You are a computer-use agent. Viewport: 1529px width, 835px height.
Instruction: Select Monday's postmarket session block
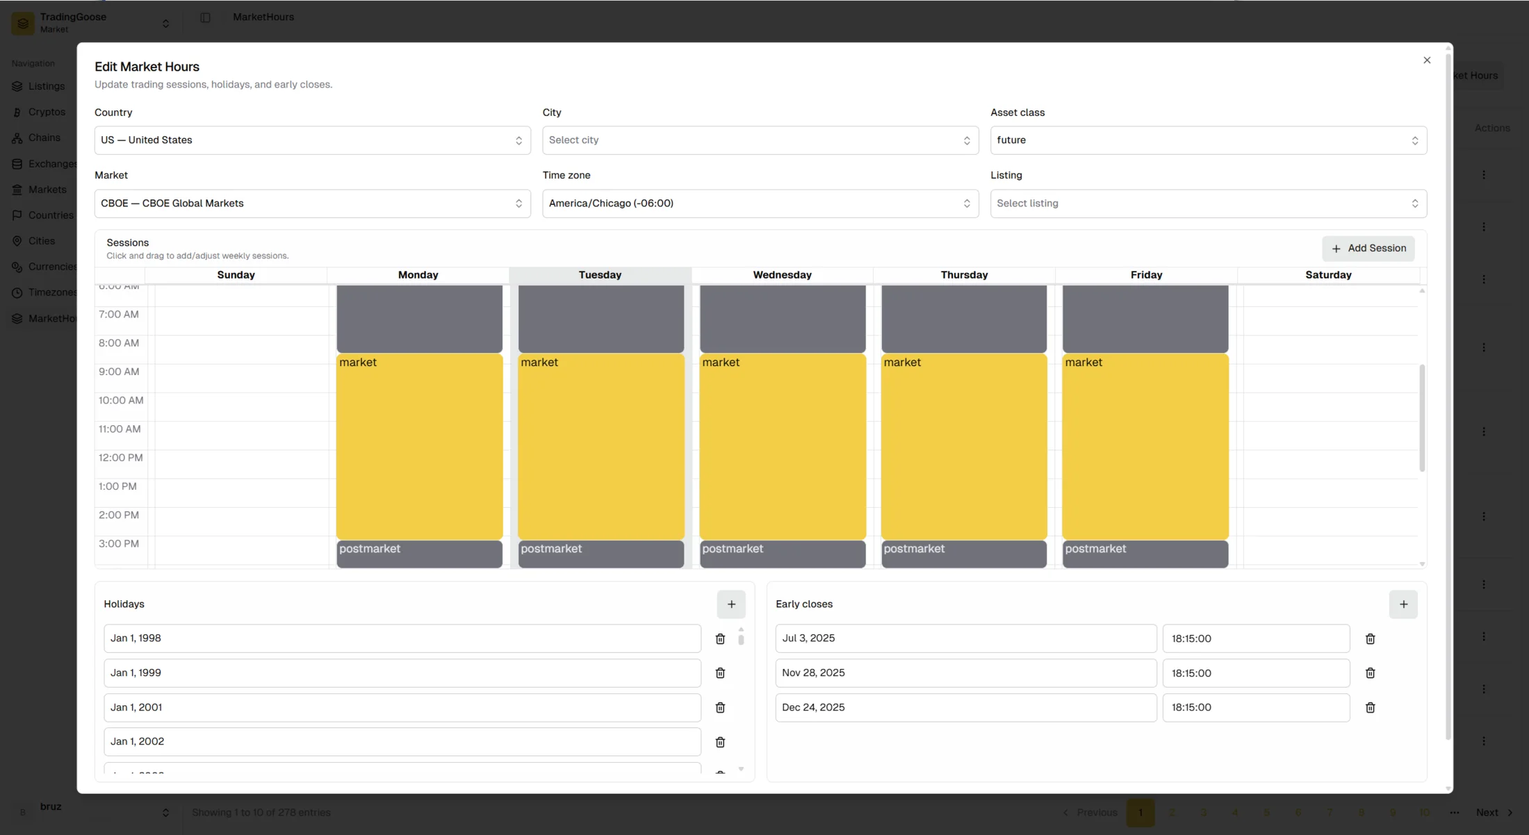(419, 554)
